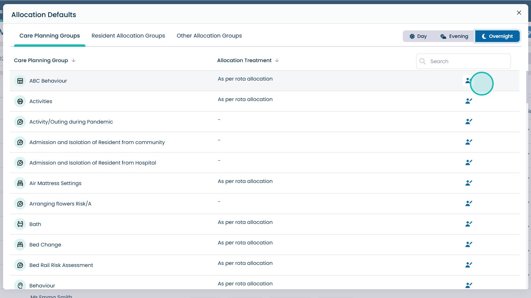
Task: Select the Care Planning Groups tab
Action: tap(50, 36)
